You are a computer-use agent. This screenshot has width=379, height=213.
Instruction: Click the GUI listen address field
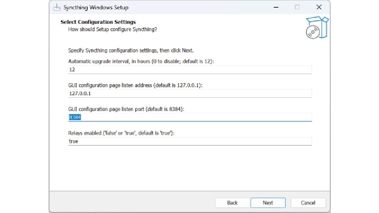pos(190,94)
